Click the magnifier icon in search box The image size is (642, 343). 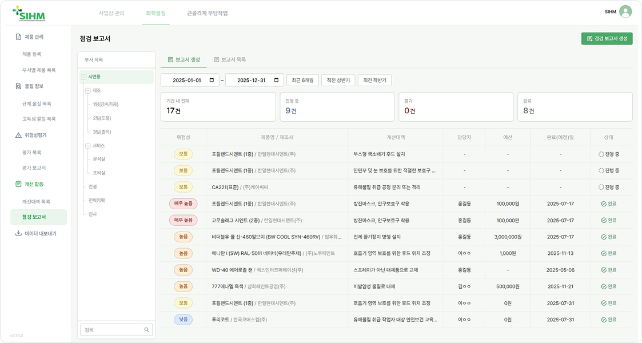pos(146,330)
